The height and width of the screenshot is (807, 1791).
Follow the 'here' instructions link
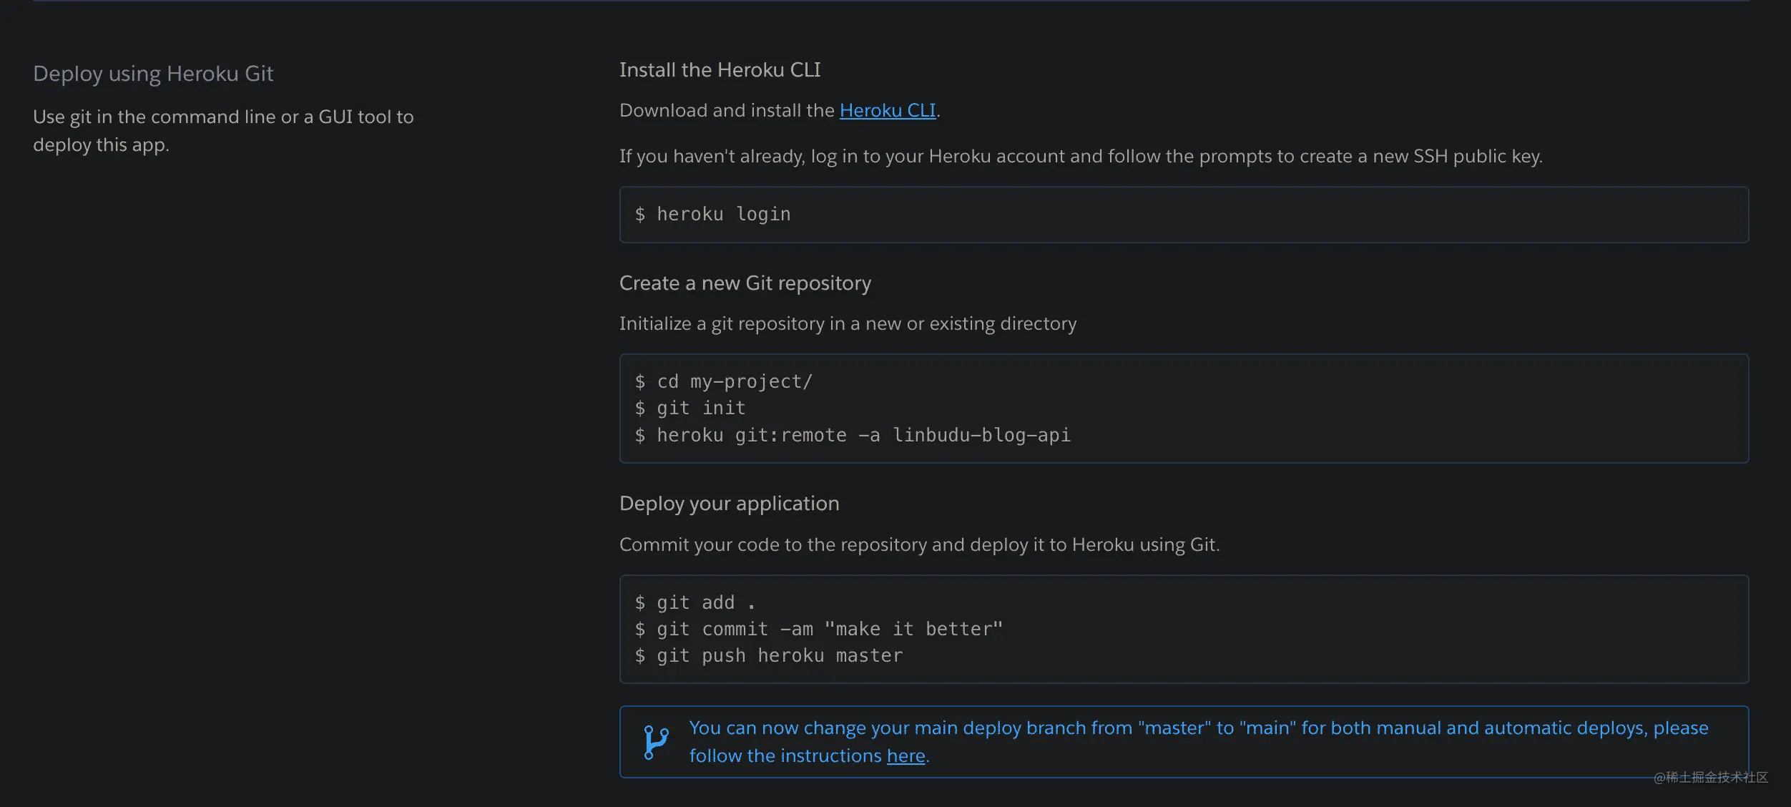[906, 755]
